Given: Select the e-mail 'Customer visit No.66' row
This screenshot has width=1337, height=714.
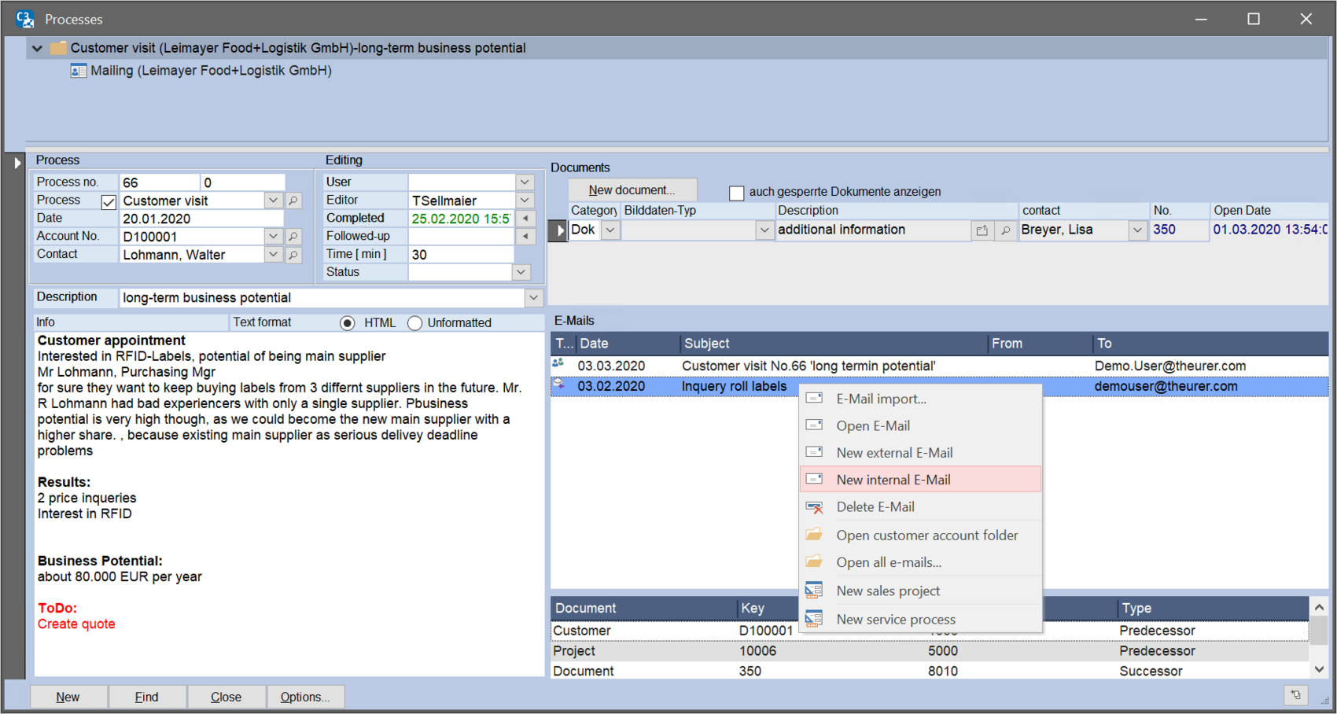Looking at the screenshot, I should click(940, 366).
